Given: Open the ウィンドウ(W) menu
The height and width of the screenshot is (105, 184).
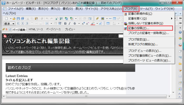Looking at the screenshot, I should pyautogui.click(x=165, y=9).
